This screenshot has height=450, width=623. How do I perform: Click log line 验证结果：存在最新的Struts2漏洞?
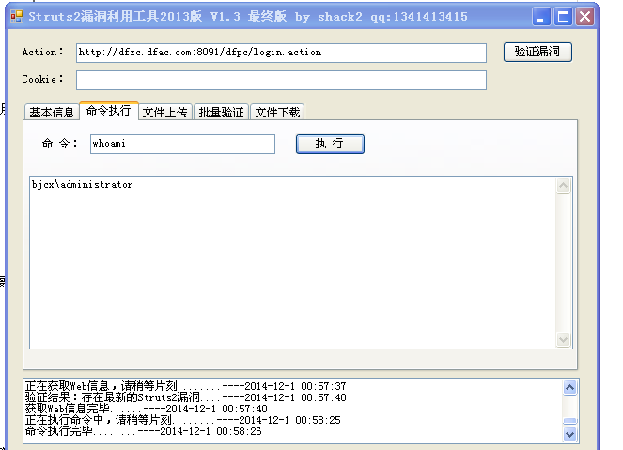[x=185, y=397]
